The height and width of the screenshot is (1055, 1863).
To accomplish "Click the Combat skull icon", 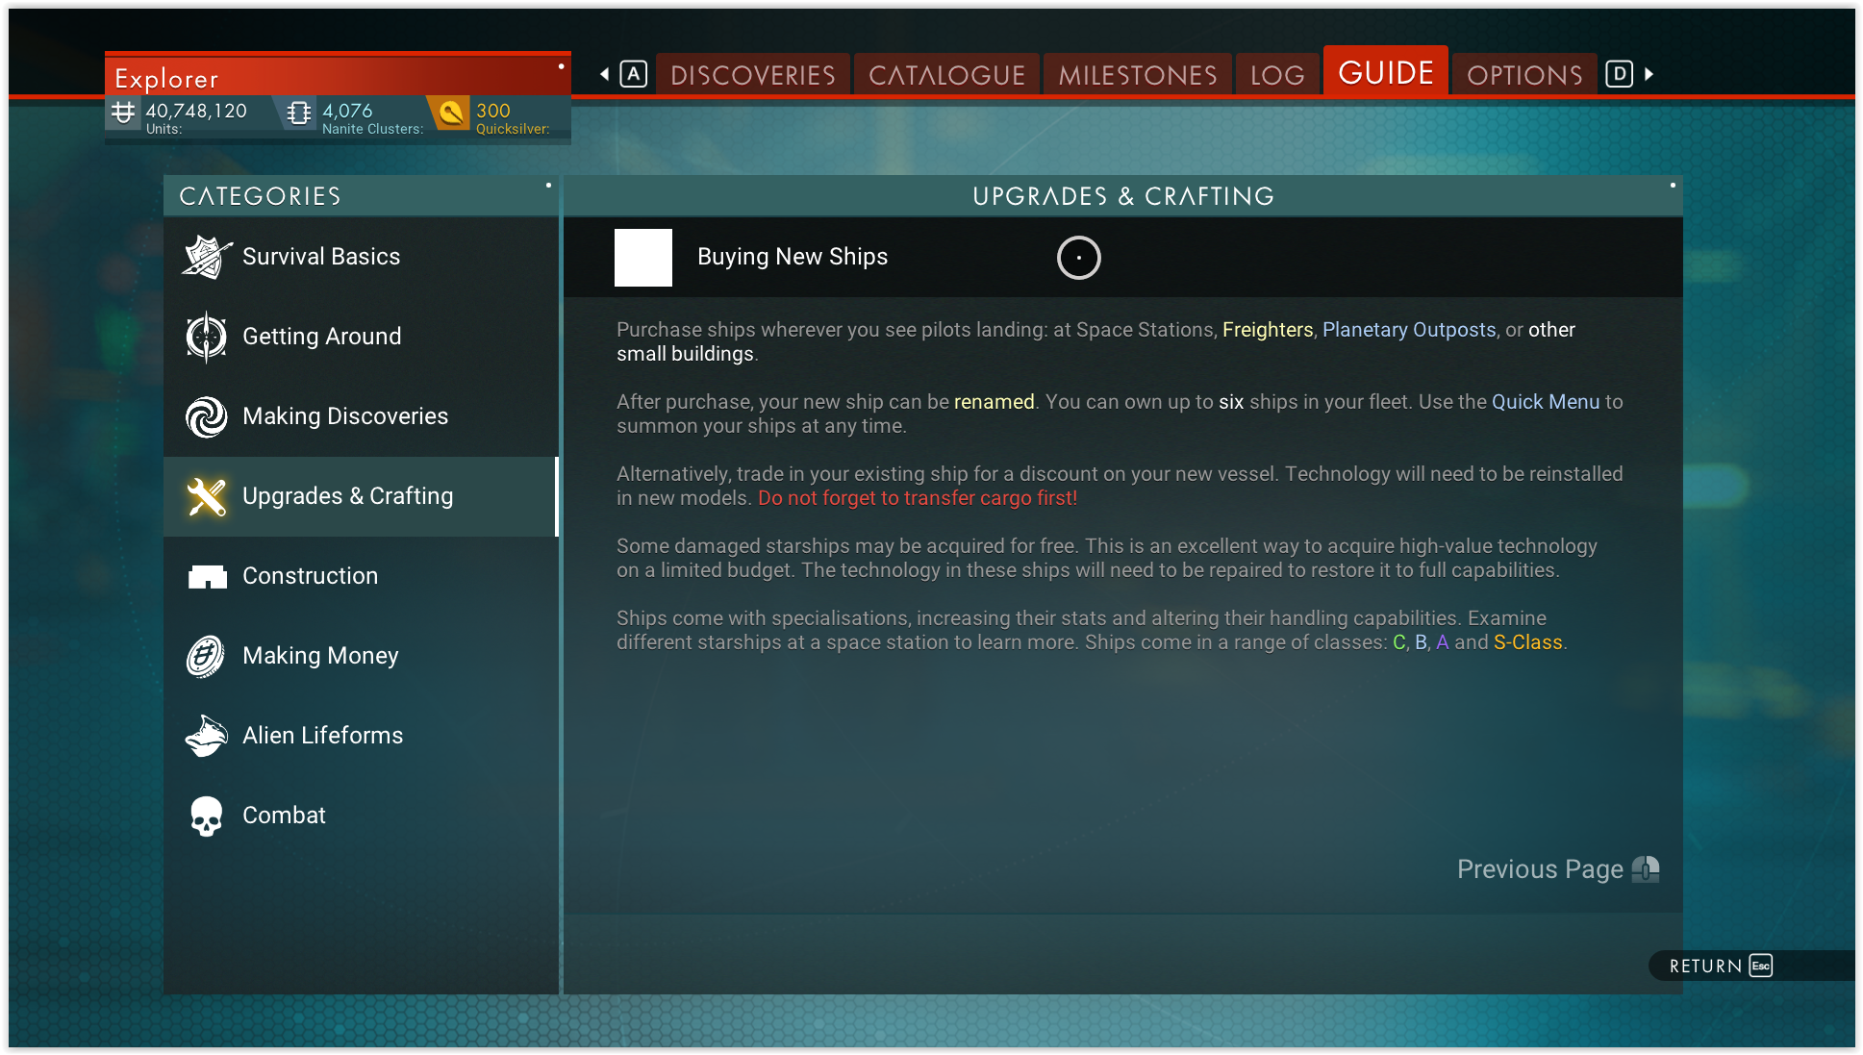I will tap(206, 816).
